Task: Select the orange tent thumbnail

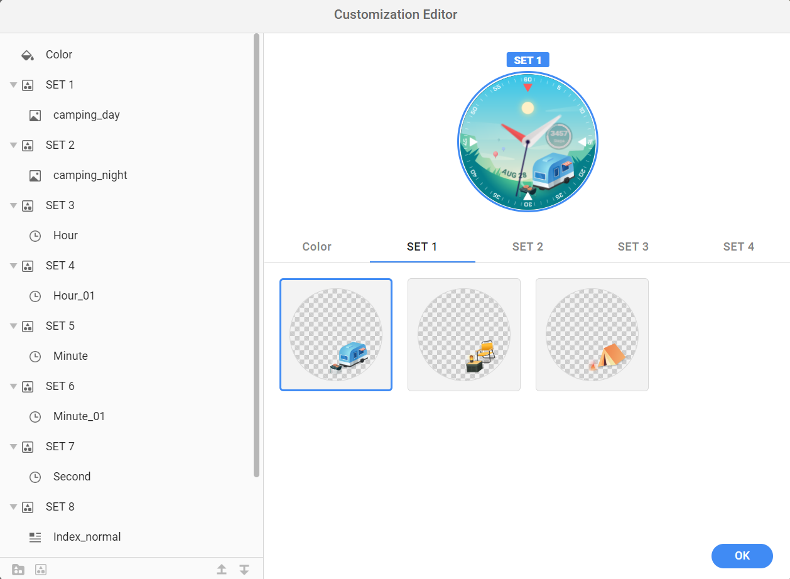Action: tap(592, 335)
